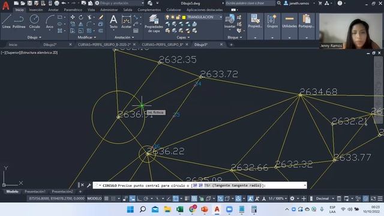The height and width of the screenshot is (216, 384).
Task: Expand the Dibujo panel dropdown
Action: tap(34, 37)
